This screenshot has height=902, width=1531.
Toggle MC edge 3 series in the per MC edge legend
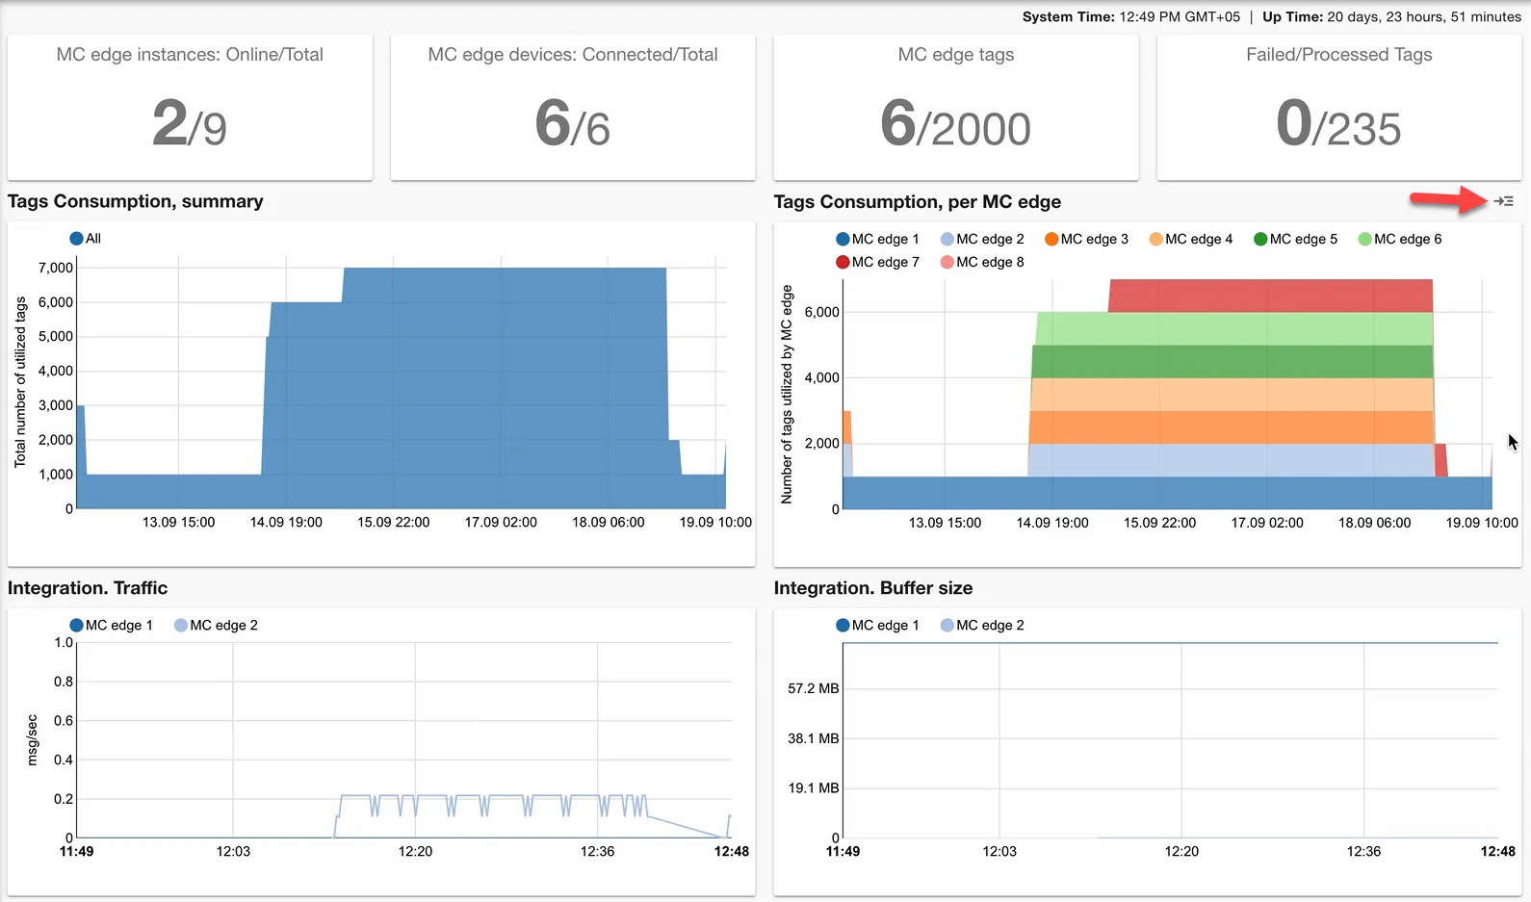click(1086, 239)
